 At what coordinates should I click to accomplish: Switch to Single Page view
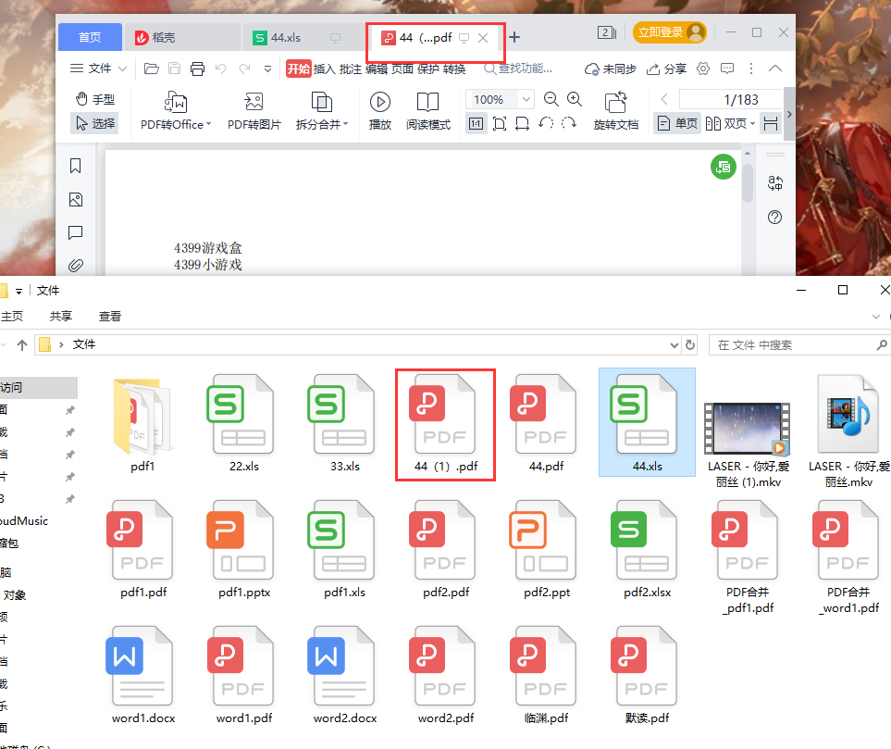click(676, 123)
